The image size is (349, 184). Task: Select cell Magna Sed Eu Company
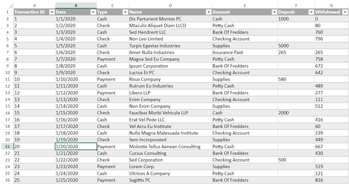coord(170,59)
